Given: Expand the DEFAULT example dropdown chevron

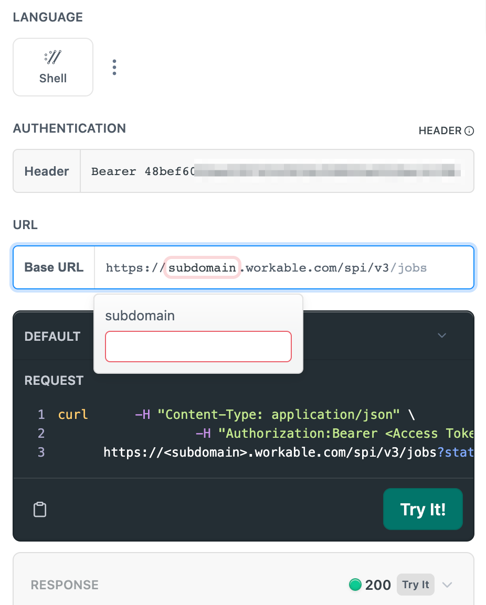Looking at the screenshot, I should click(x=442, y=336).
